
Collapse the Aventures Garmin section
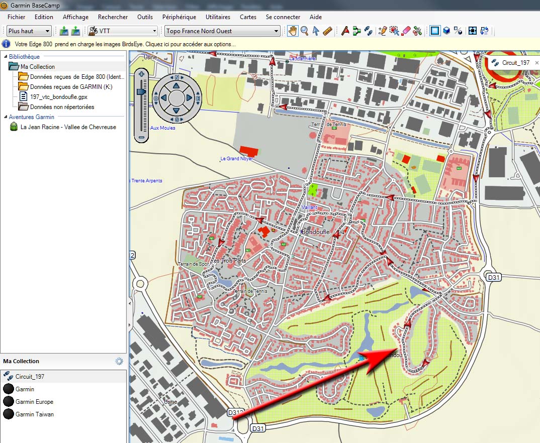click(x=5, y=117)
